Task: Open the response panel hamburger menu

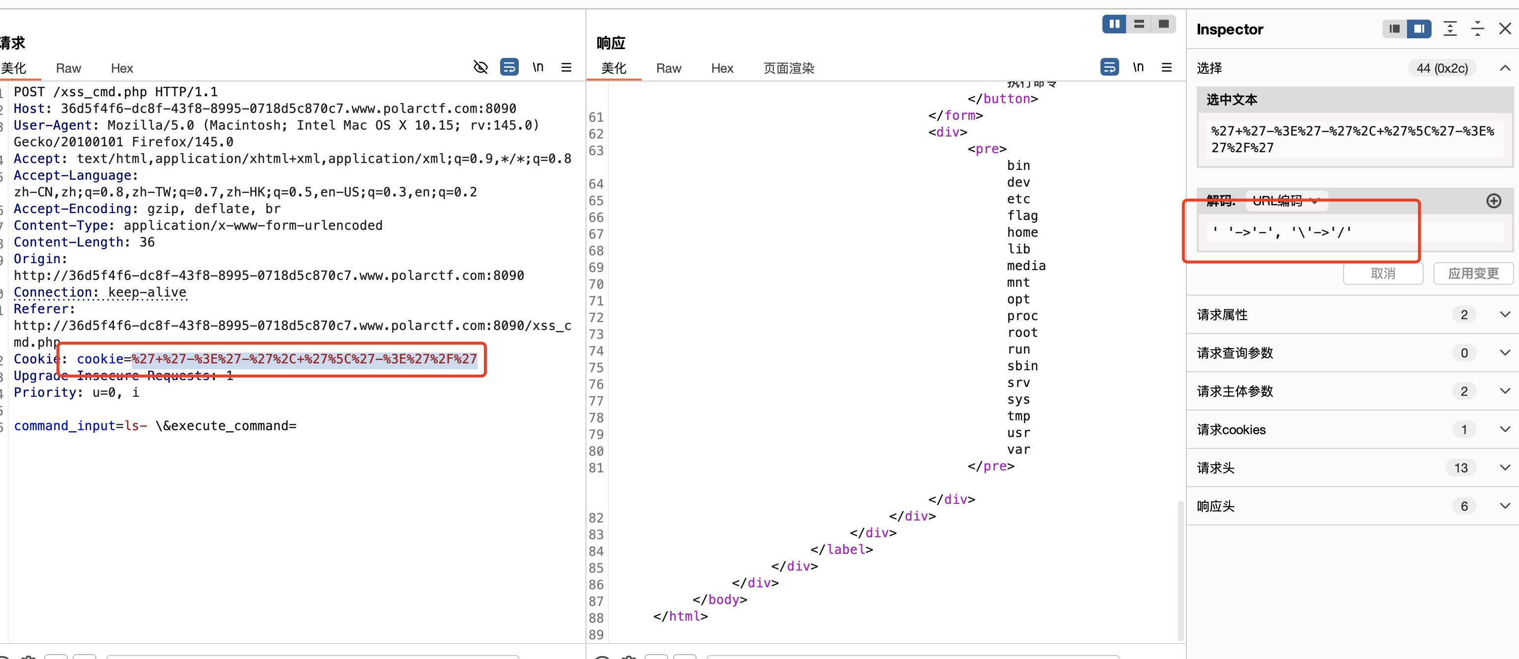Action: click(1166, 67)
